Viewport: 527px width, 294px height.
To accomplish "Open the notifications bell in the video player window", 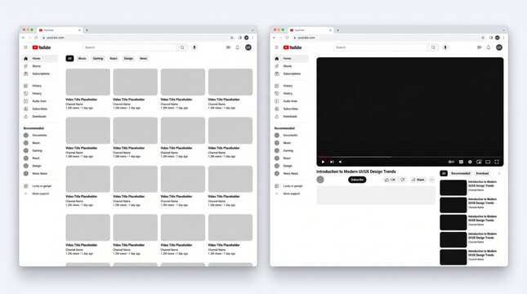I will point(489,47).
